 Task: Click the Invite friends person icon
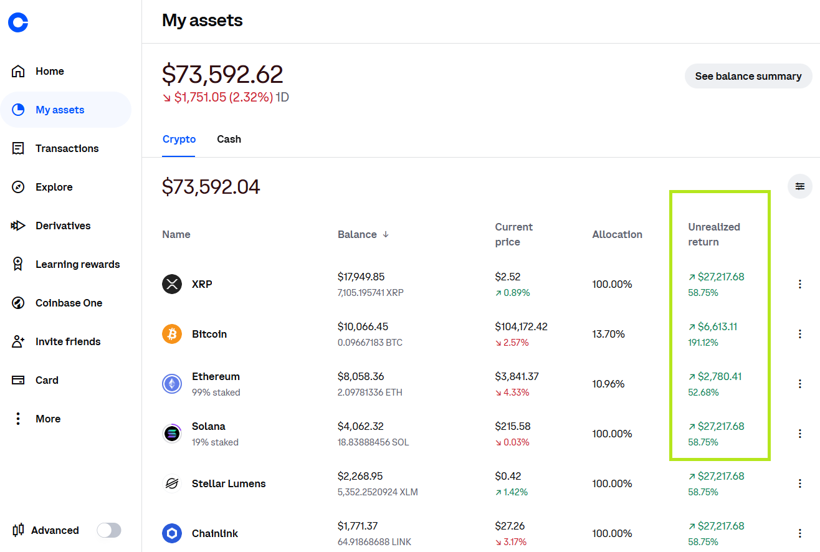coord(18,341)
